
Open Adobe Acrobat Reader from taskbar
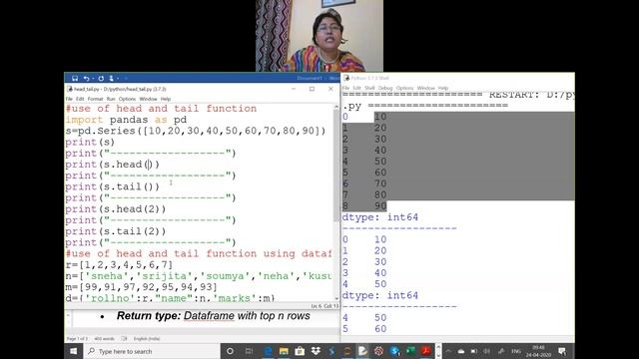click(x=426, y=351)
